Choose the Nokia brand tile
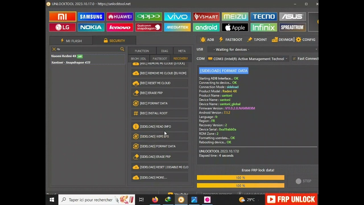 [91, 27]
